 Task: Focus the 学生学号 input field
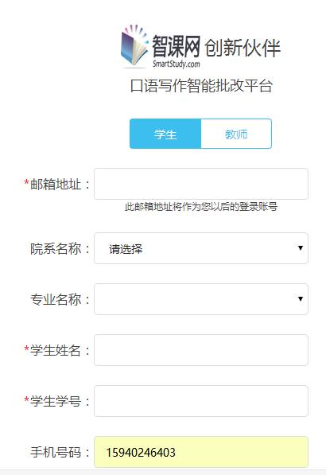201,401
